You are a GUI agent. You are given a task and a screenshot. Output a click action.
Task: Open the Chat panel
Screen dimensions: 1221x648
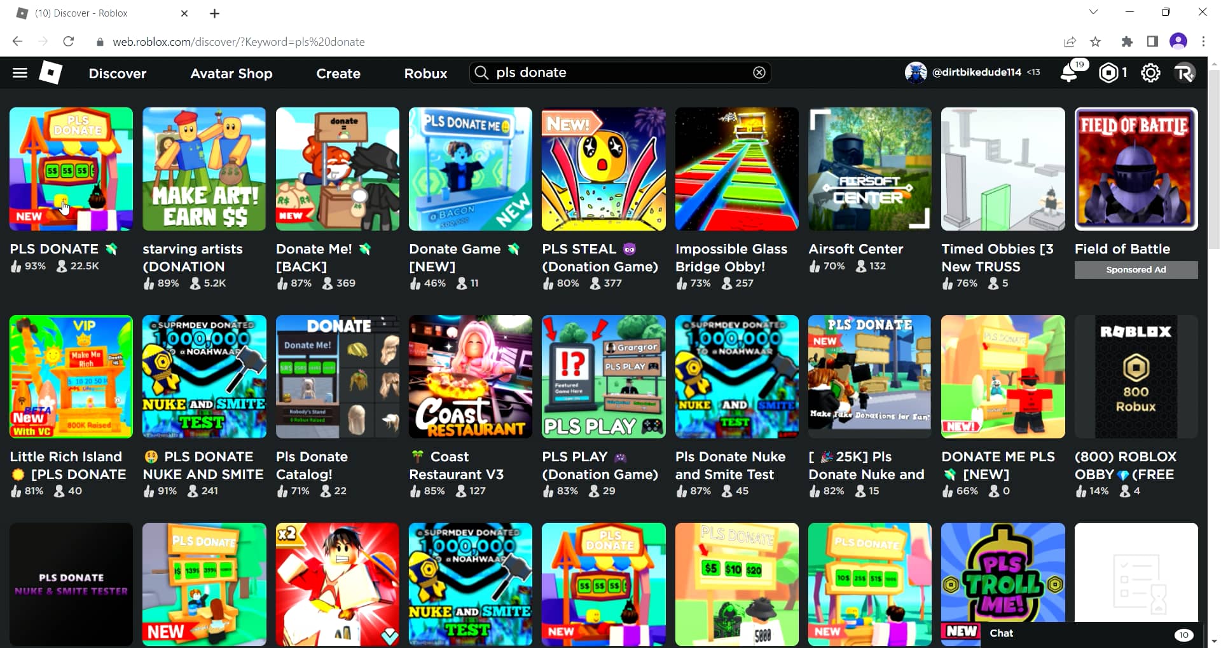pos(1001,633)
